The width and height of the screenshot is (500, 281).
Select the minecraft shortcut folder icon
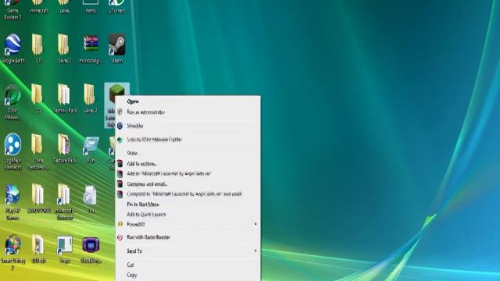[65, 203]
